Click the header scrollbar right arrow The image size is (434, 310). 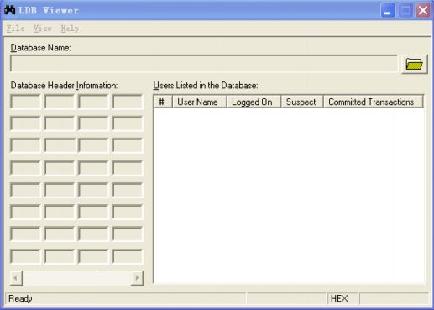[137, 278]
